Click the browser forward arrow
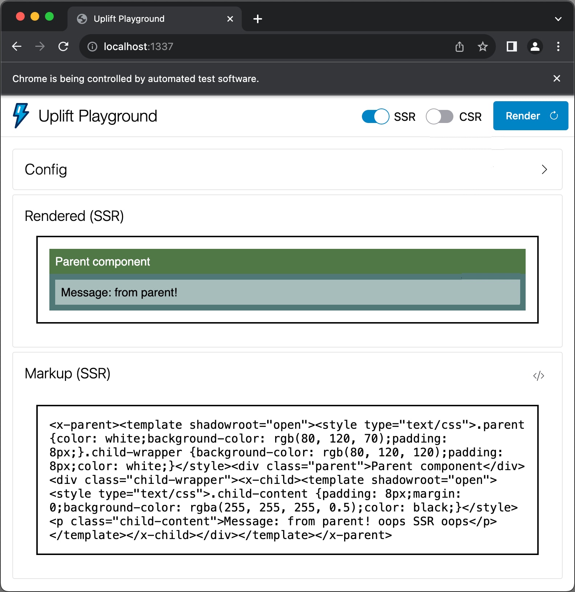The width and height of the screenshot is (575, 592). click(40, 46)
